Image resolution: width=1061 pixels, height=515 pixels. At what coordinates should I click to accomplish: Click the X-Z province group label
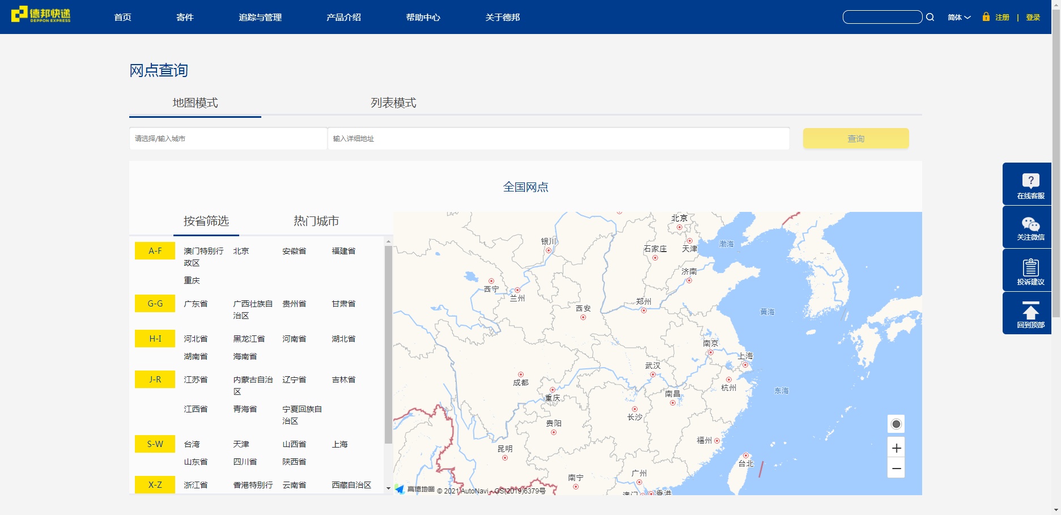155,484
